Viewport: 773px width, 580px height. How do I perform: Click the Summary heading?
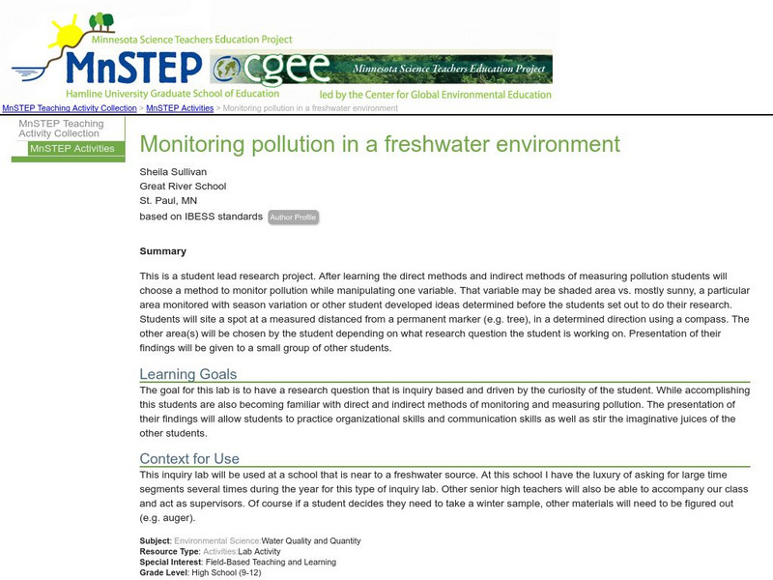click(x=163, y=251)
